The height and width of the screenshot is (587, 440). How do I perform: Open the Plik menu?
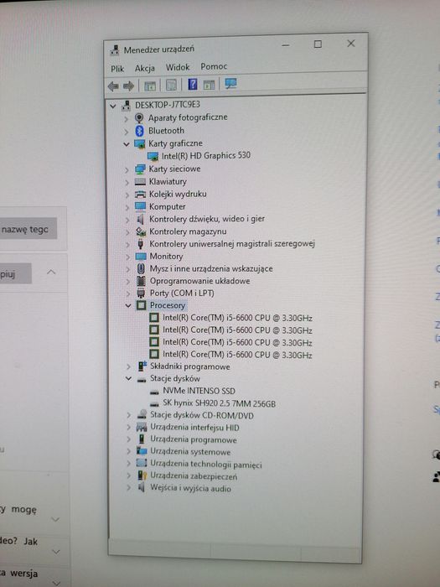tap(117, 69)
